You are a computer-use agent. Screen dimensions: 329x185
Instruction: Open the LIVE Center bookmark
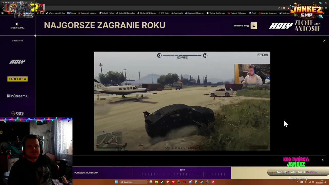[x=164, y=13]
